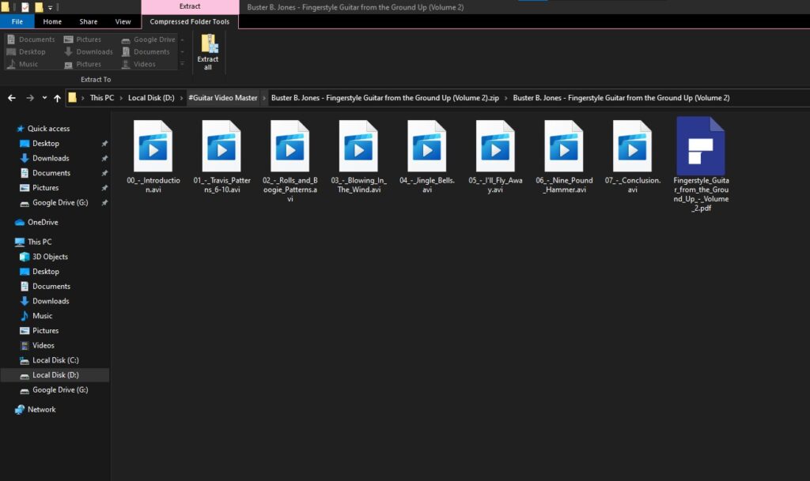The image size is (810, 481).
Task: Open the recent locations dropdown arrow
Action: [x=44, y=98]
